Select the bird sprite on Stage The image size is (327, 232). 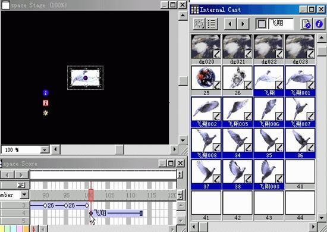85,78
